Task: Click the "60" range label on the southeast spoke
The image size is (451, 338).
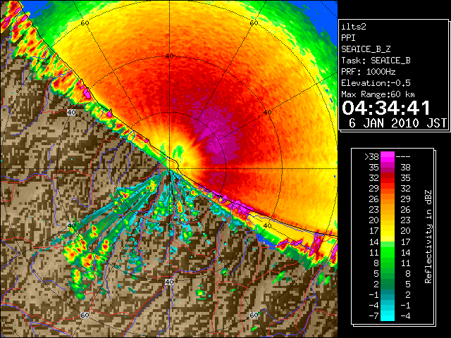Action: tap(254, 315)
